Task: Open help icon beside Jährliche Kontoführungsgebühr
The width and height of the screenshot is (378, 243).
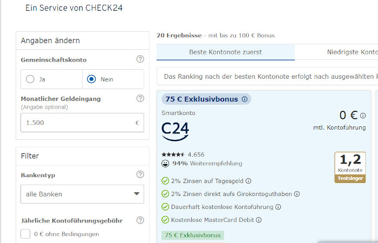Action: [x=140, y=220]
